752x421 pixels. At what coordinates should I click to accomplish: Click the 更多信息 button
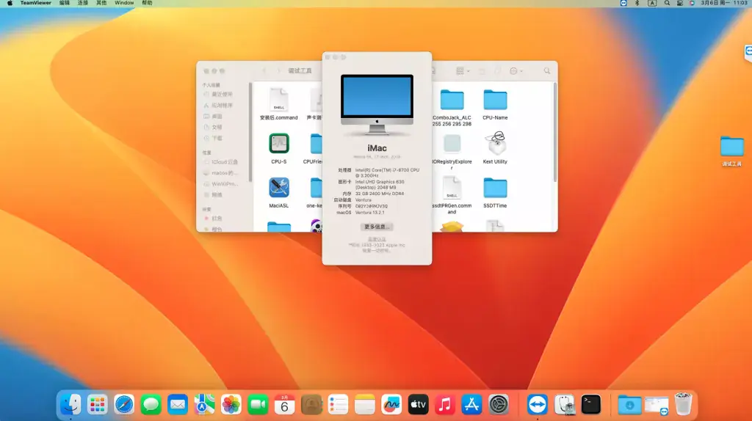pos(377,227)
